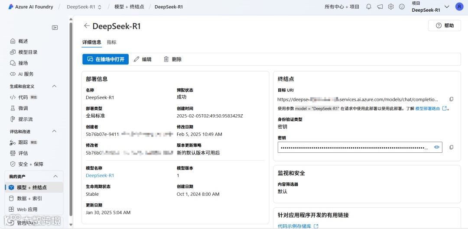Click the 删除 button
This screenshot has width=468, height=229.
[173, 59]
